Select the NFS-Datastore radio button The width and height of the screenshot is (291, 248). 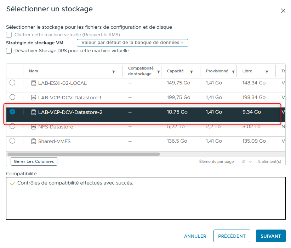coord(12,126)
